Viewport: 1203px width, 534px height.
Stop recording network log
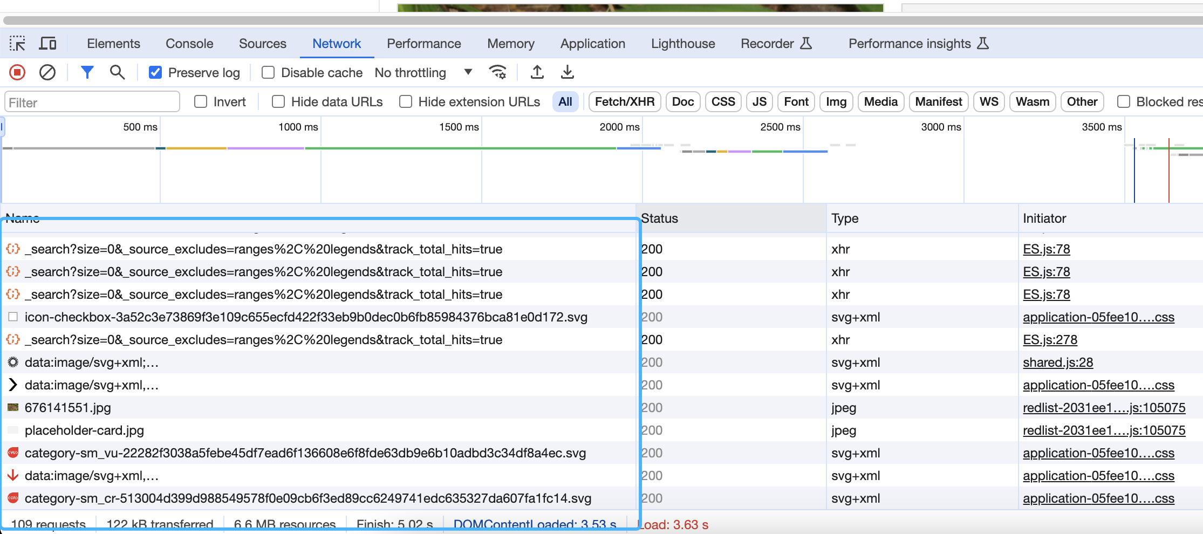coord(17,72)
